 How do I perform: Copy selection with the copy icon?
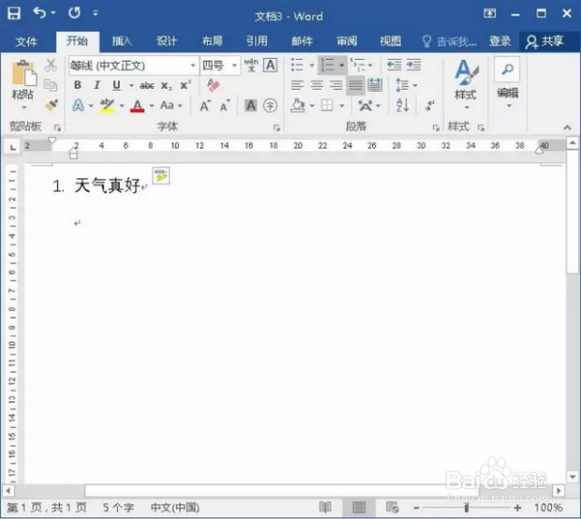[51, 85]
